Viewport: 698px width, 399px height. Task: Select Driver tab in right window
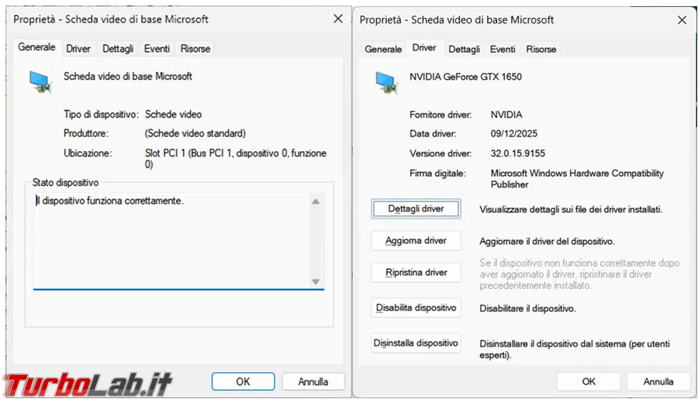(423, 47)
